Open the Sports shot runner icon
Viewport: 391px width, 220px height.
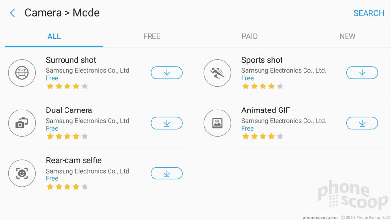pos(217,73)
